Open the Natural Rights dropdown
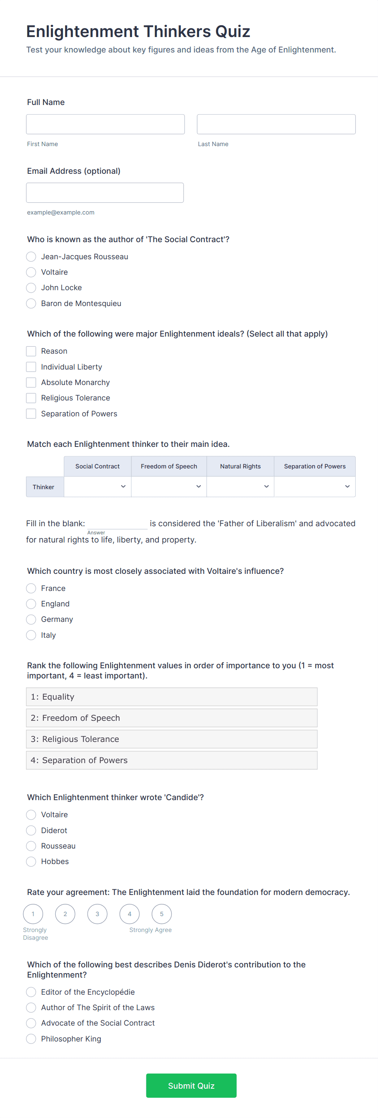378x1118 pixels. [240, 486]
